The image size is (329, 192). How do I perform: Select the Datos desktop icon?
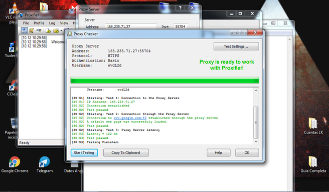[73, 168]
